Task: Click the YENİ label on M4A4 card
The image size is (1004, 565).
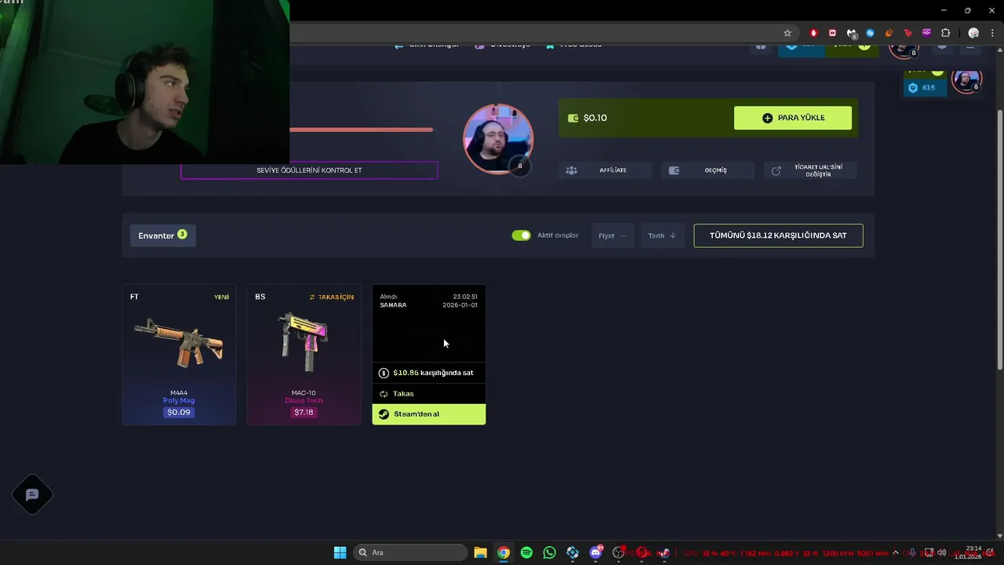Action: (222, 297)
